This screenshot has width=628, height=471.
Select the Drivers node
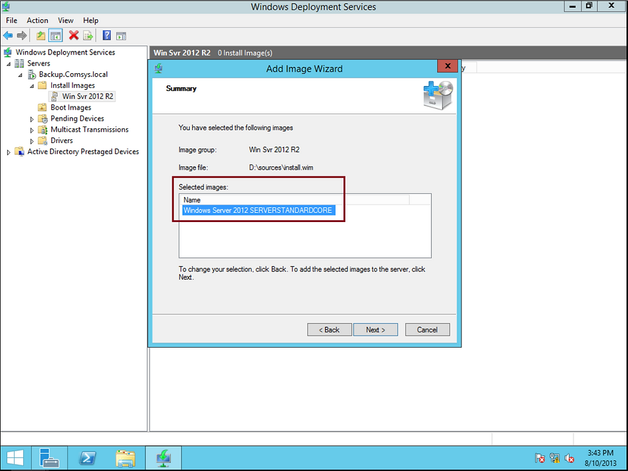tap(62, 141)
